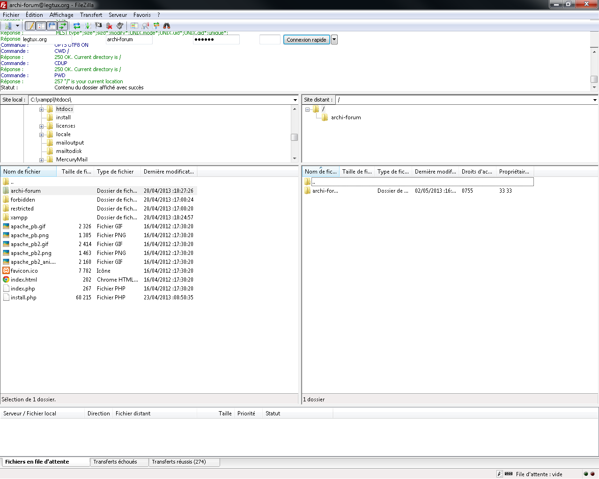
Task: Click the synchronized browsing icon
Action: (x=156, y=26)
